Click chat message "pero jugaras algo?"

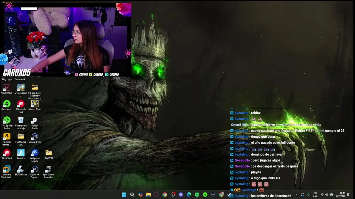(x=266, y=160)
